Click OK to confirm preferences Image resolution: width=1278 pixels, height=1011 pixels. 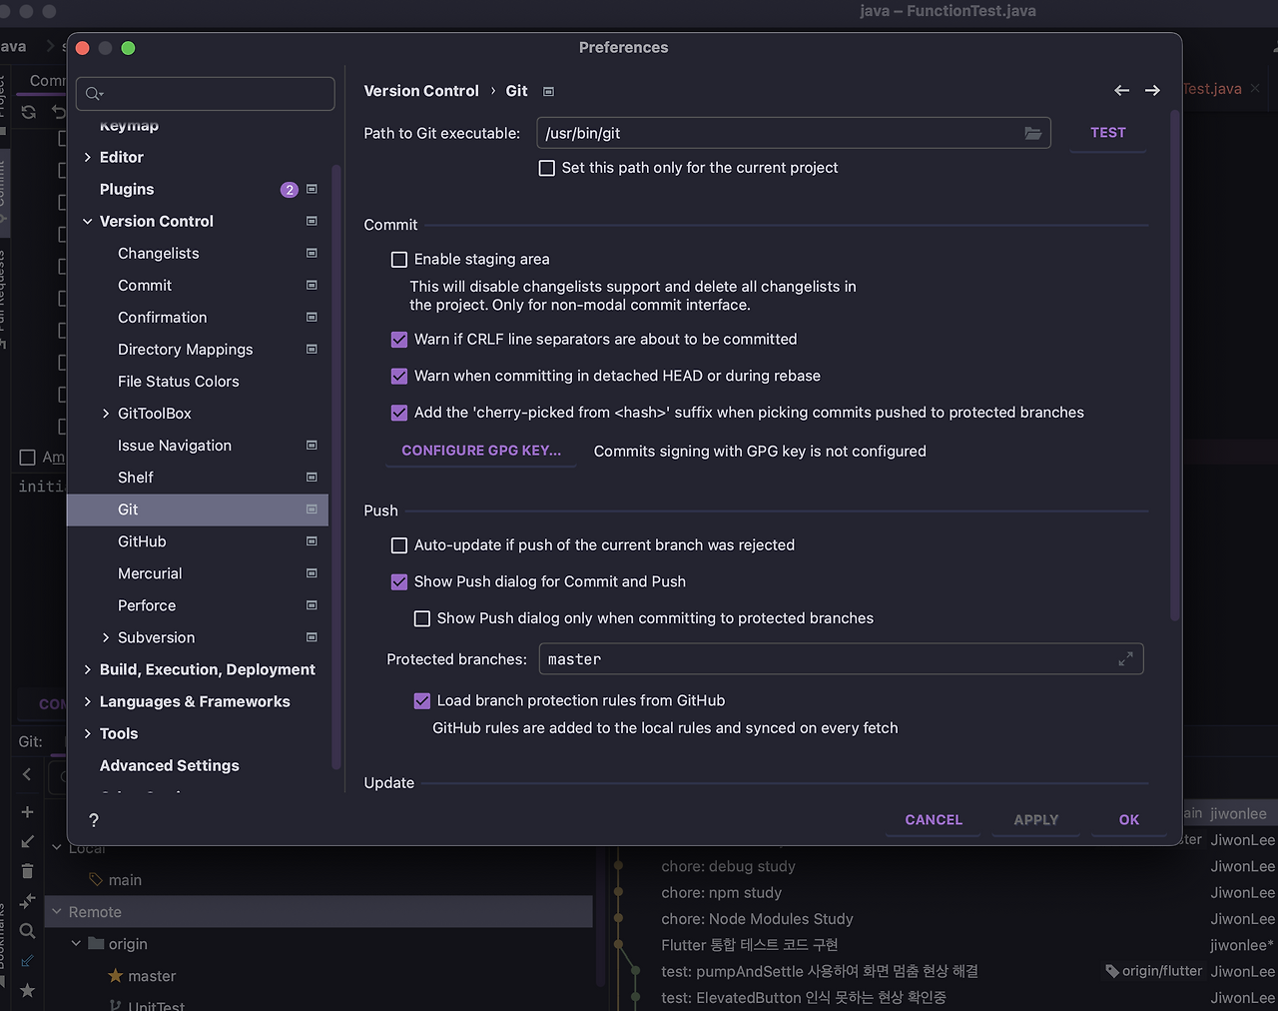click(1129, 820)
